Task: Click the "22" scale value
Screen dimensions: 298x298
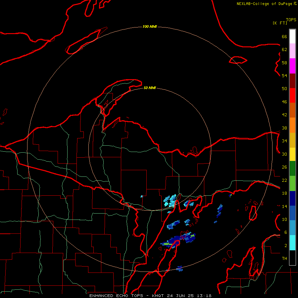Action: (284, 180)
